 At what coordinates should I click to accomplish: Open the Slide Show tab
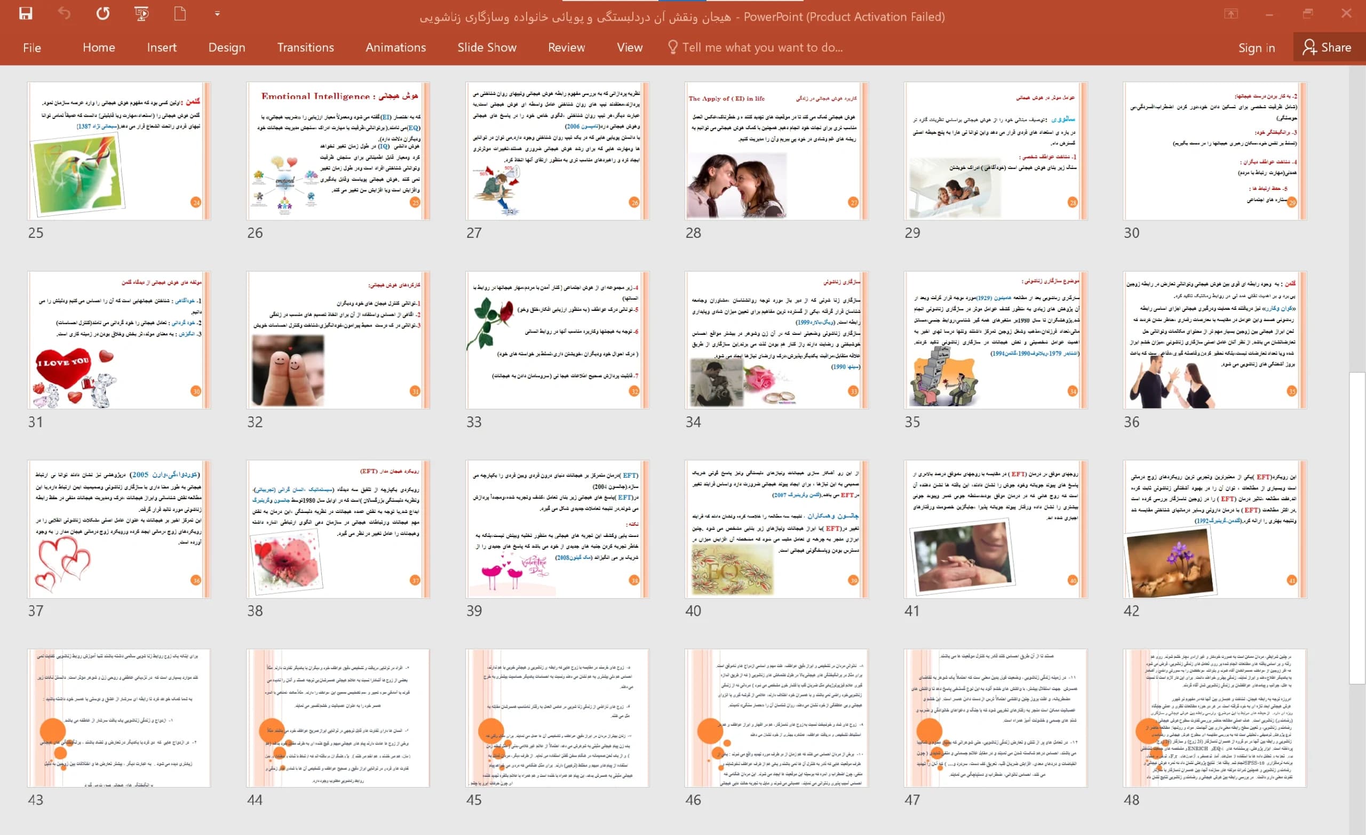pos(487,47)
